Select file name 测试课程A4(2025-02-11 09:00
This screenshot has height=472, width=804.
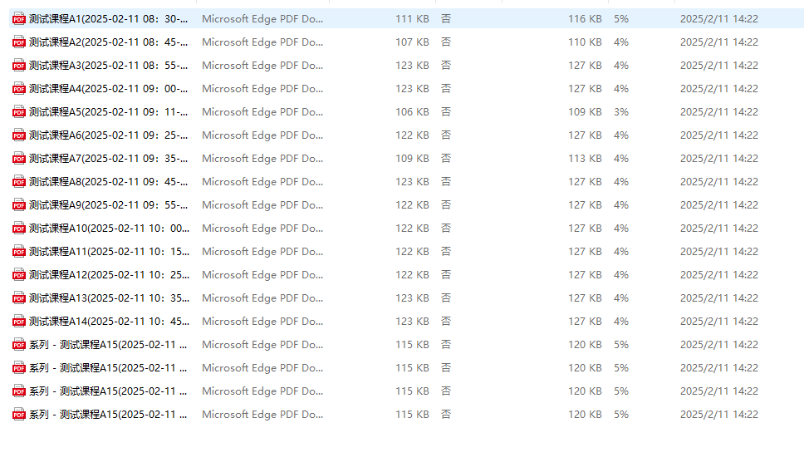pos(108,89)
